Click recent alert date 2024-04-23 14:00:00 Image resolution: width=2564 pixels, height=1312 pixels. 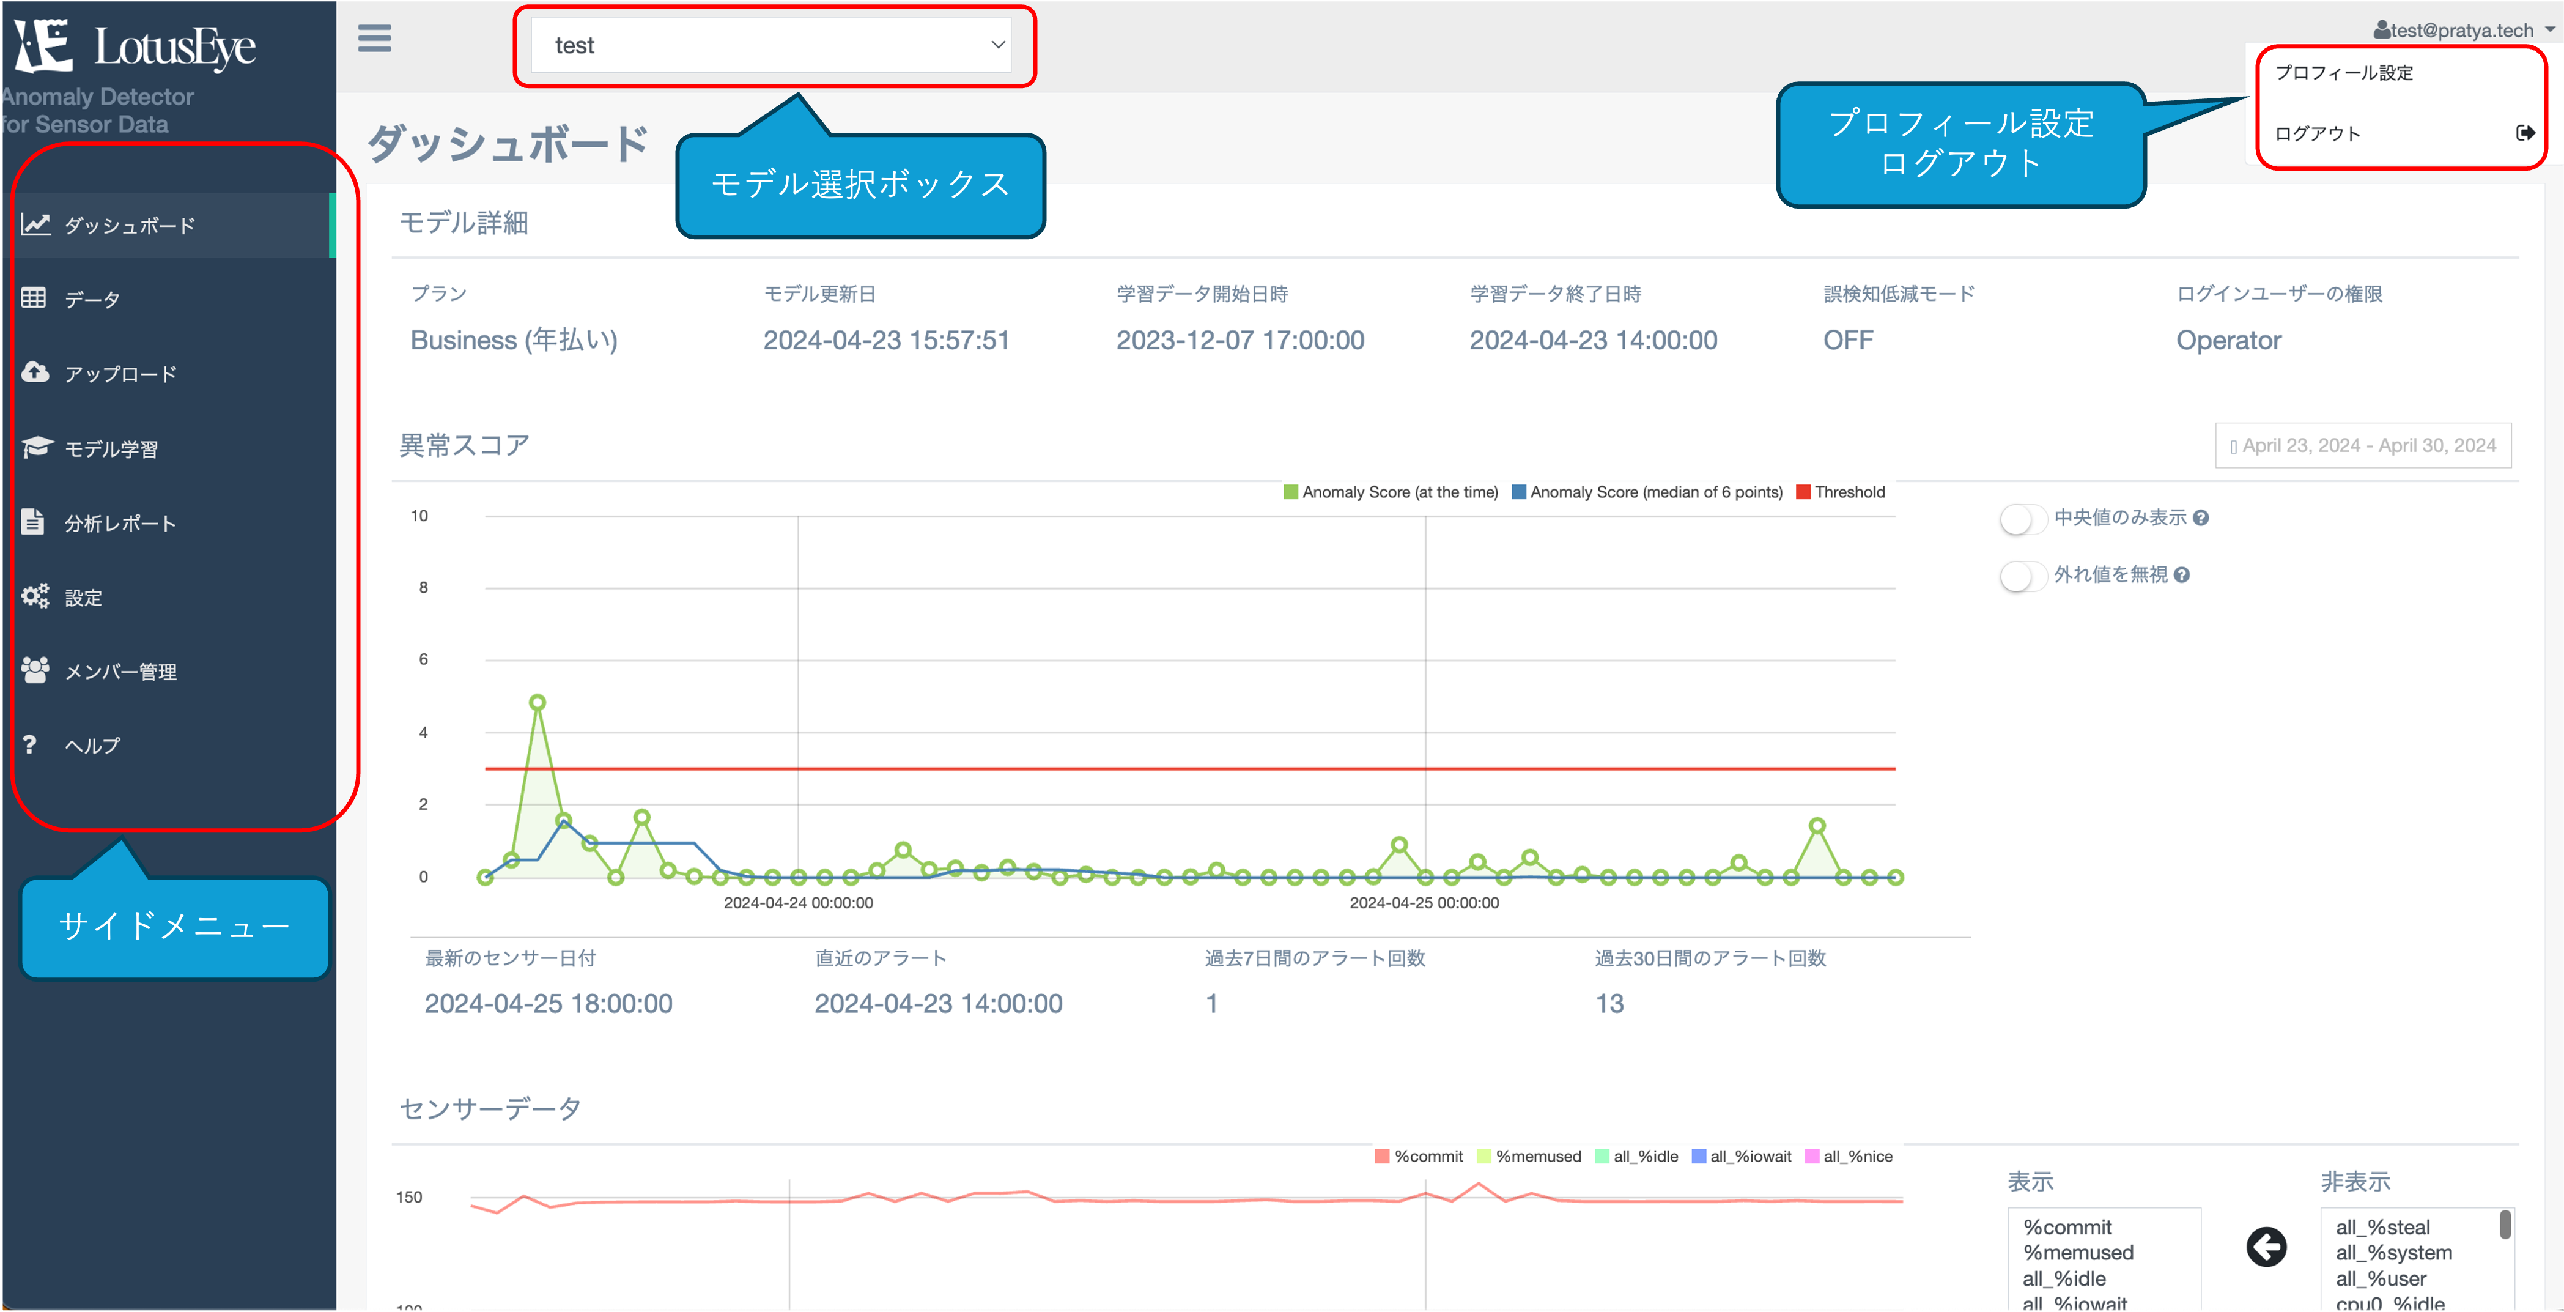tap(939, 1003)
